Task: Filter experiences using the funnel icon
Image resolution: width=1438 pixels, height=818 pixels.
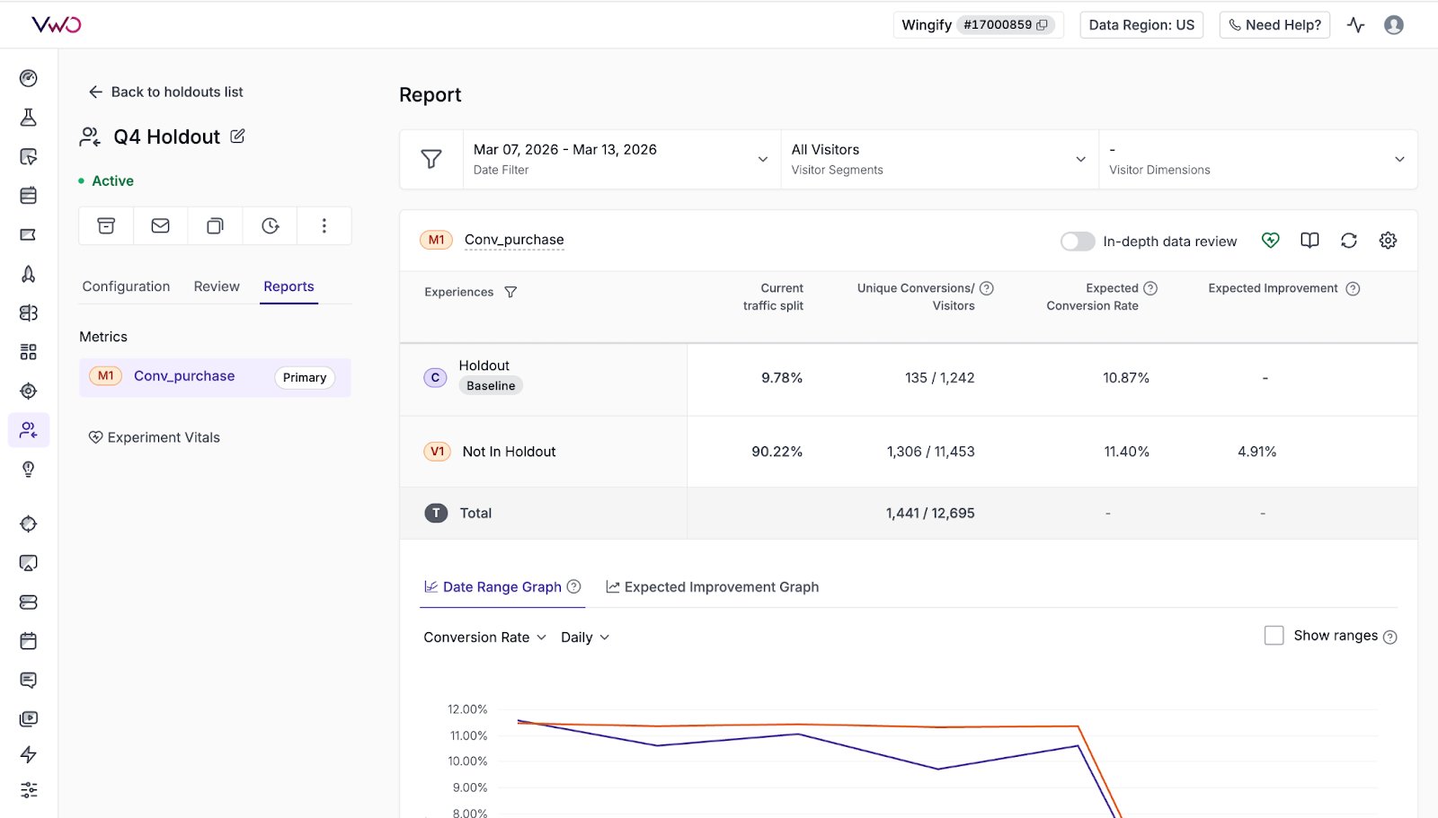Action: [x=510, y=293]
